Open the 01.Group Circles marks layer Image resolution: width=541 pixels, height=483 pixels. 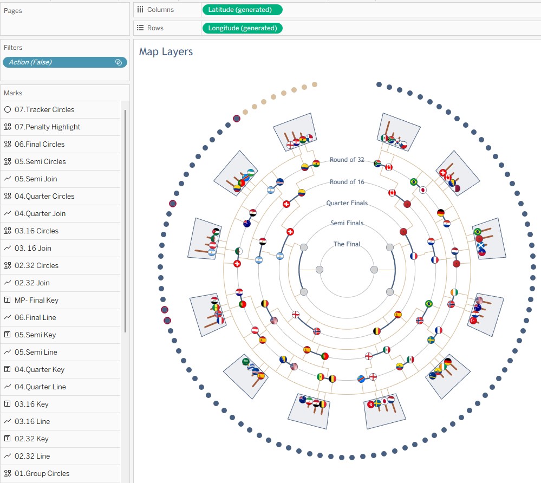tap(60, 473)
